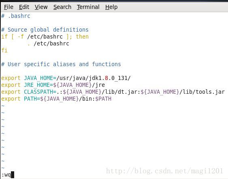Click the 'export CLASSPATH=' variable name
The image size is (228, 179).
click(x=40, y=92)
